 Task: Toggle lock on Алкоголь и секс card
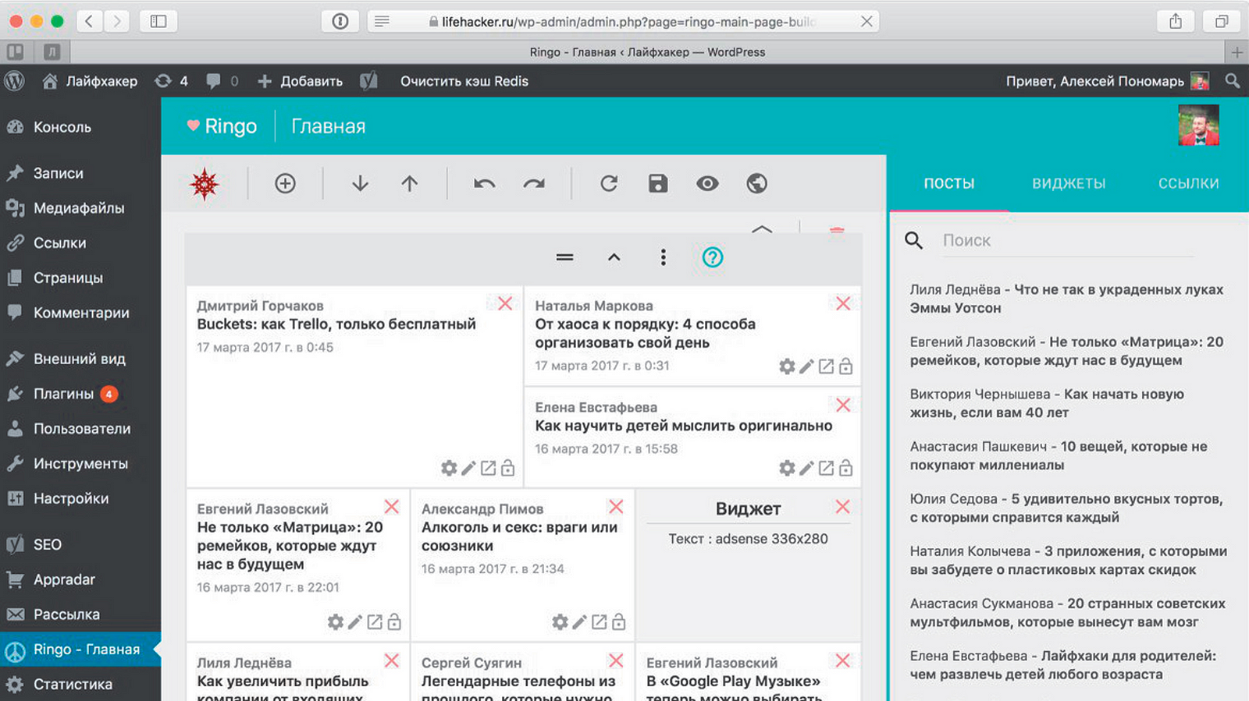pos(618,622)
